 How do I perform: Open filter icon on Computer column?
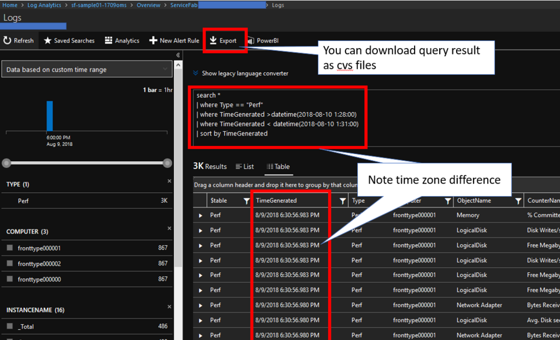447,201
